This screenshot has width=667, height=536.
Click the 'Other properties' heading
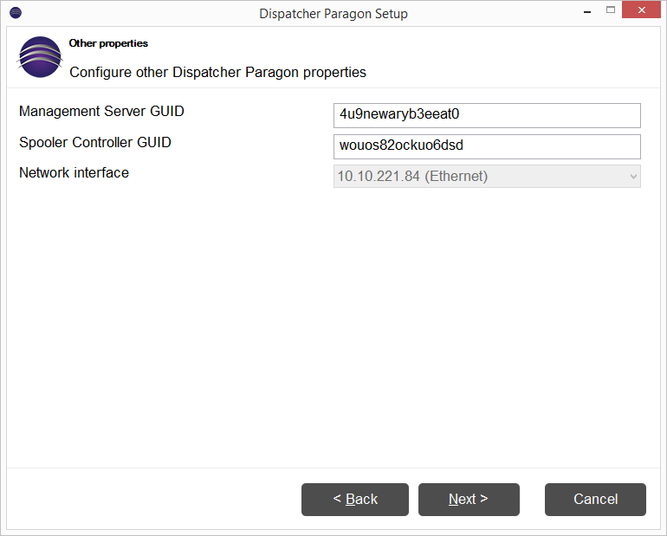tap(108, 43)
